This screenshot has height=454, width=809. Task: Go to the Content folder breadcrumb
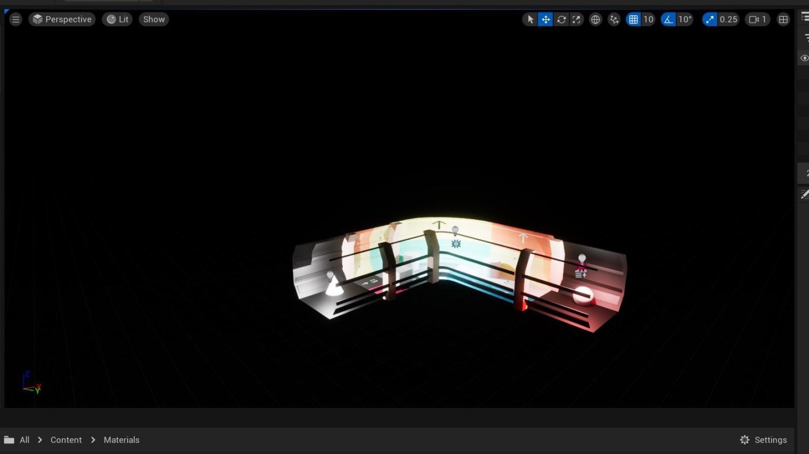[x=66, y=440]
